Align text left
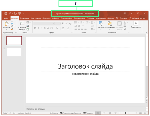Screen dimensions: 150x116 [x=76, y=29]
